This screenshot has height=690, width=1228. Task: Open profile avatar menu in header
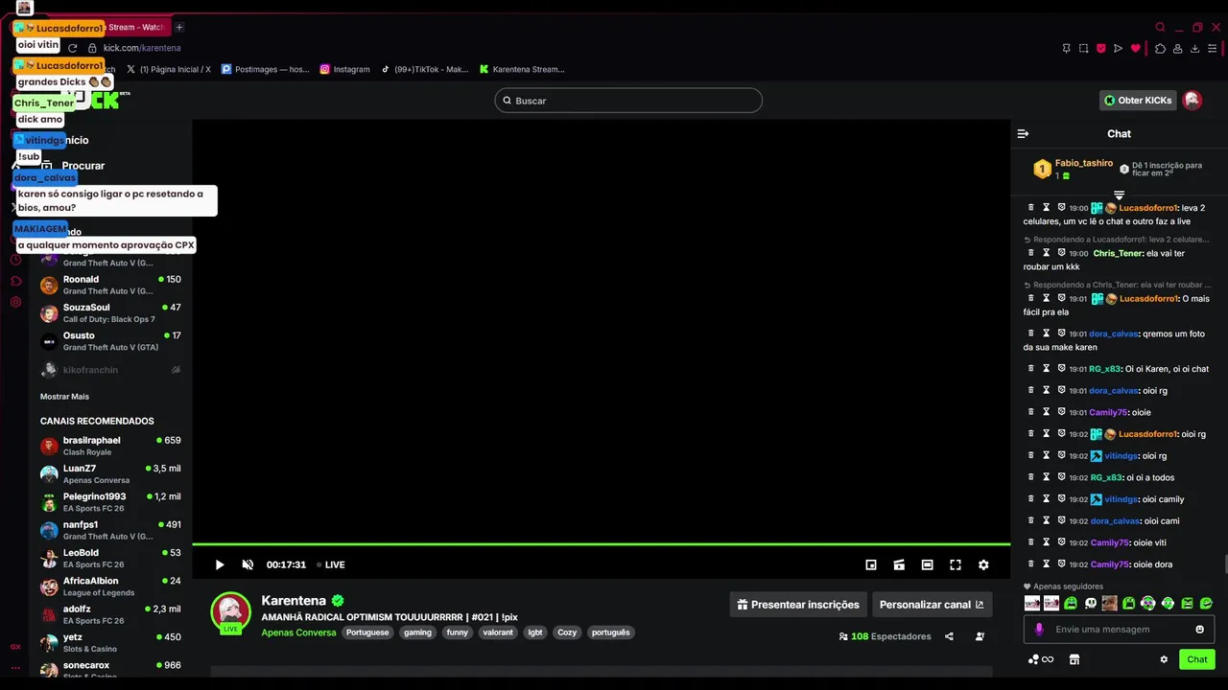(1193, 101)
